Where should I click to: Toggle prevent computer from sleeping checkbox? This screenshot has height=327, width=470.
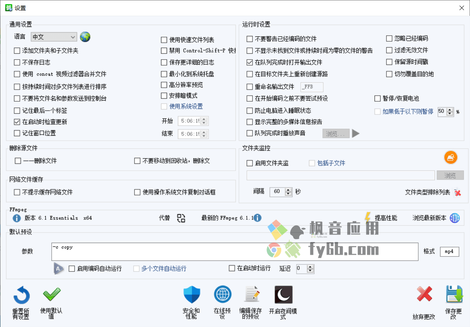coord(250,111)
